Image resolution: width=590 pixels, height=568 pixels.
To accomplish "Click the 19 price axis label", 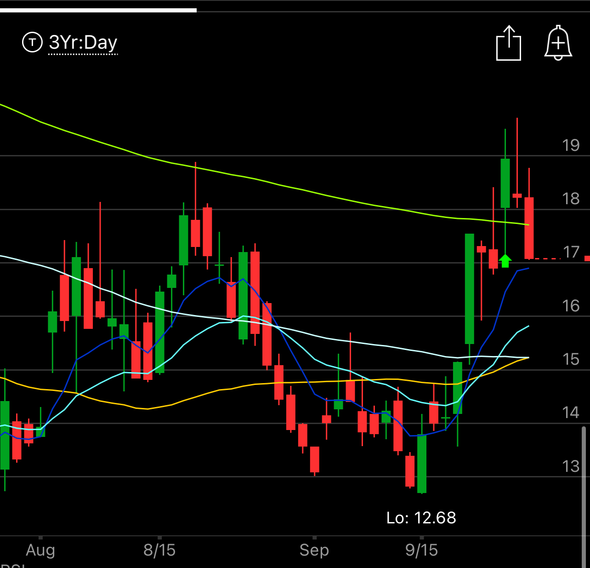I will tap(571, 145).
